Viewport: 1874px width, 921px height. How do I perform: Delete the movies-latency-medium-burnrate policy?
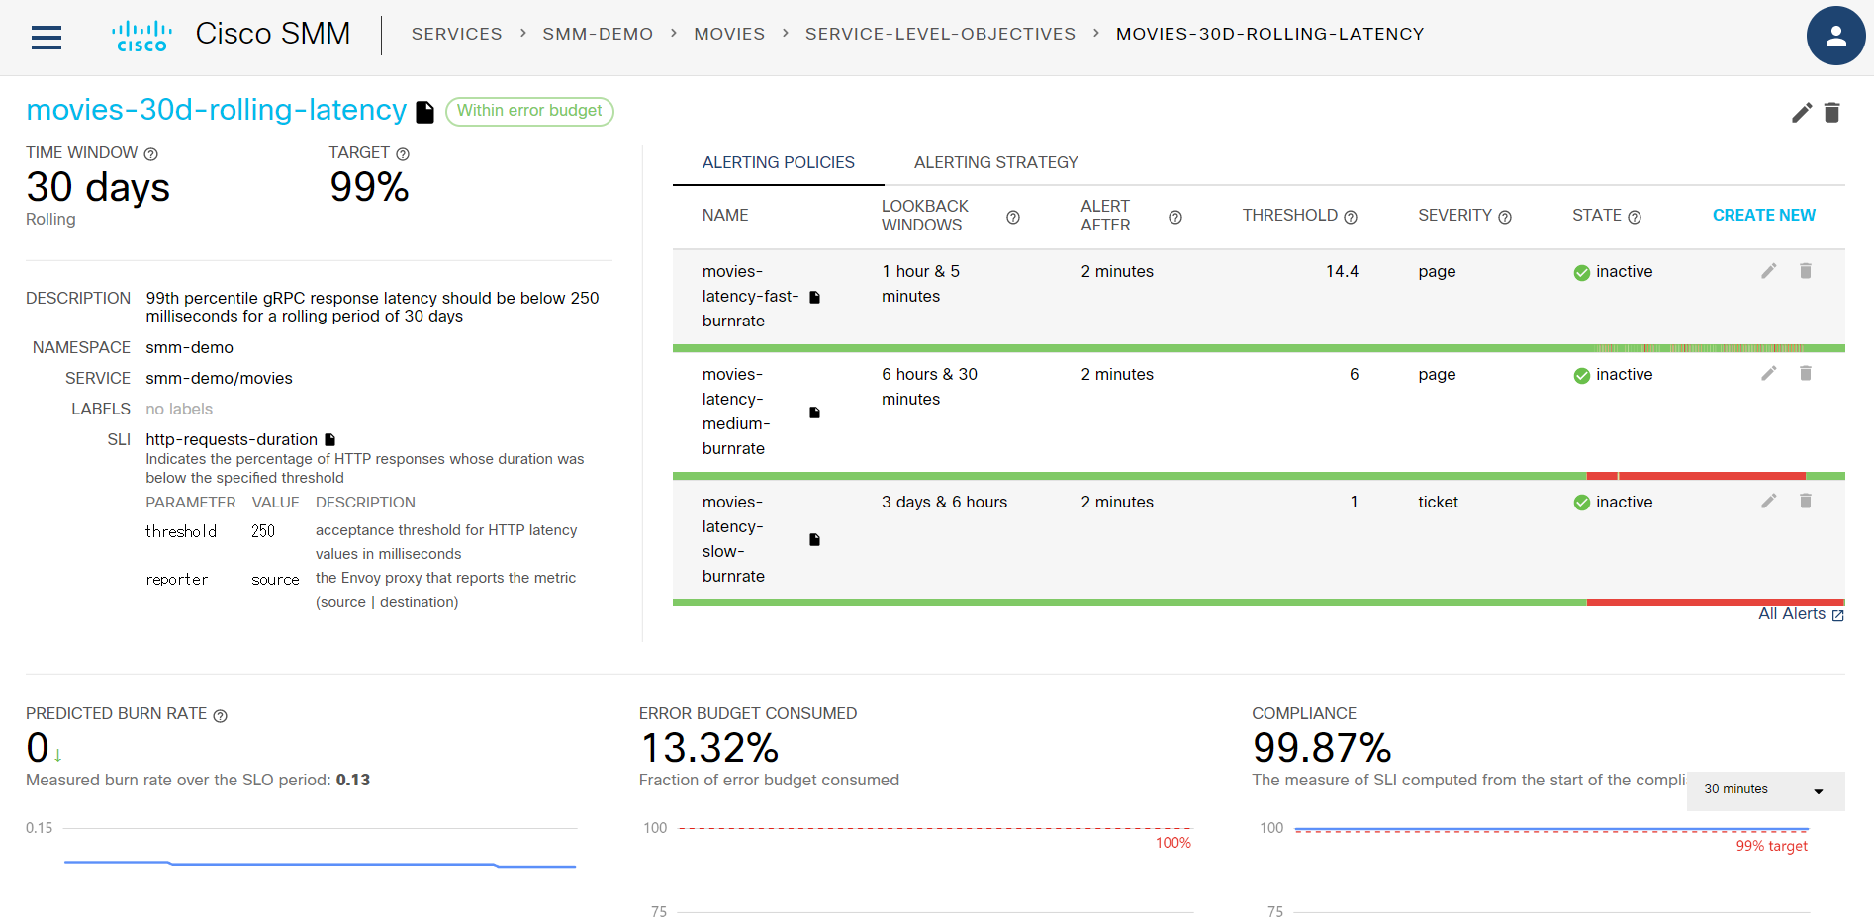point(1806,373)
